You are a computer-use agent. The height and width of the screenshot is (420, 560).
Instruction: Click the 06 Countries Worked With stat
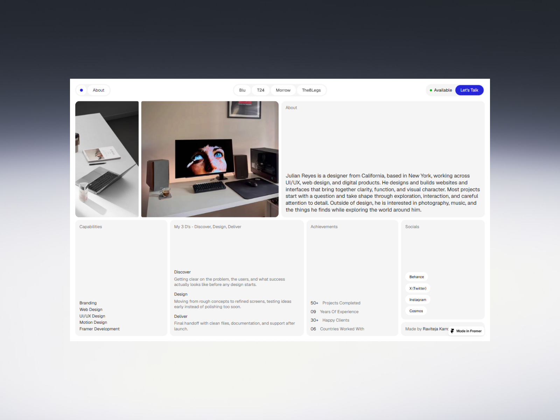337,329
